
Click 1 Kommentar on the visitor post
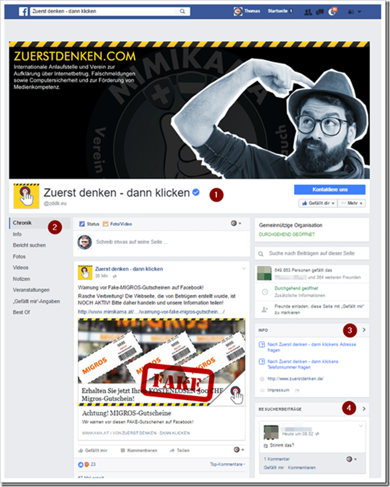pyautogui.click(x=277, y=459)
